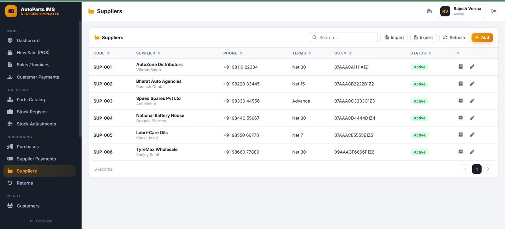Click the 6 records text
The width and height of the screenshot is (505, 229).
click(103, 169)
